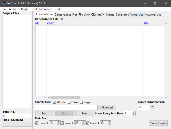Uncheck Kwic Sort Level 1

37,123
